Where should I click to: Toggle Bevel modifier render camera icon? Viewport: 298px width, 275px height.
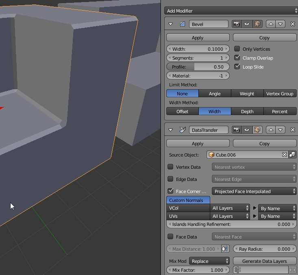[x=237, y=24]
